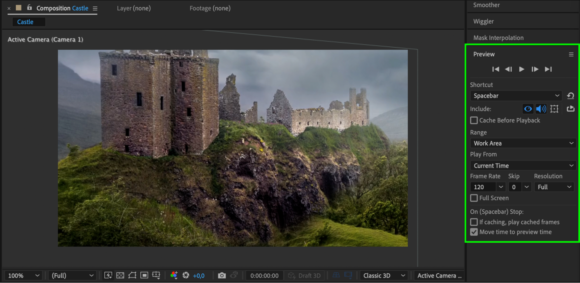Uncheck Move time to preview time
This screenshot has width=580, height=283.
[474, 232]
